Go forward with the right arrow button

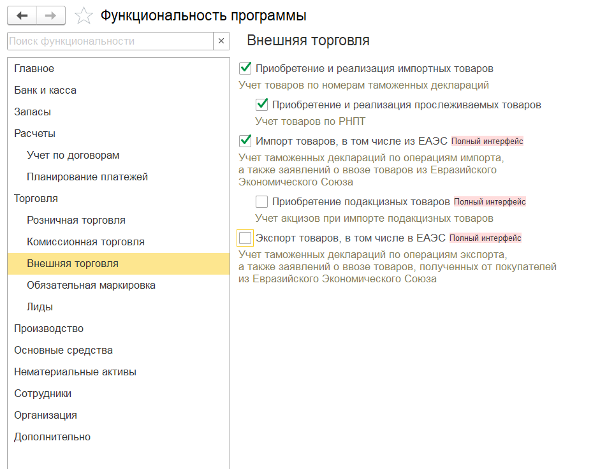click(51, 16)
